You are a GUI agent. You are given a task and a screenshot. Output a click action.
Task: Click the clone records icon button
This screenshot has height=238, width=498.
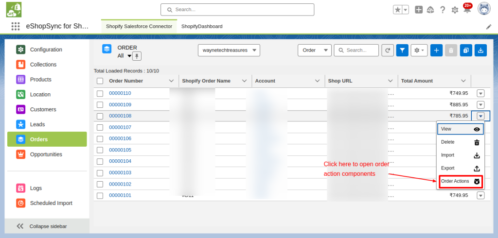point(466,50)
